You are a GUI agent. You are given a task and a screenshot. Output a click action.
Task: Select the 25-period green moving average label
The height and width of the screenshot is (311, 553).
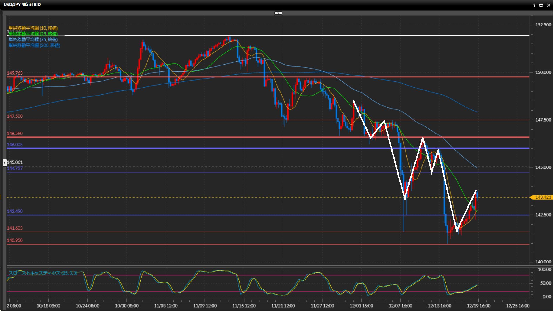[x=33, y=34]
